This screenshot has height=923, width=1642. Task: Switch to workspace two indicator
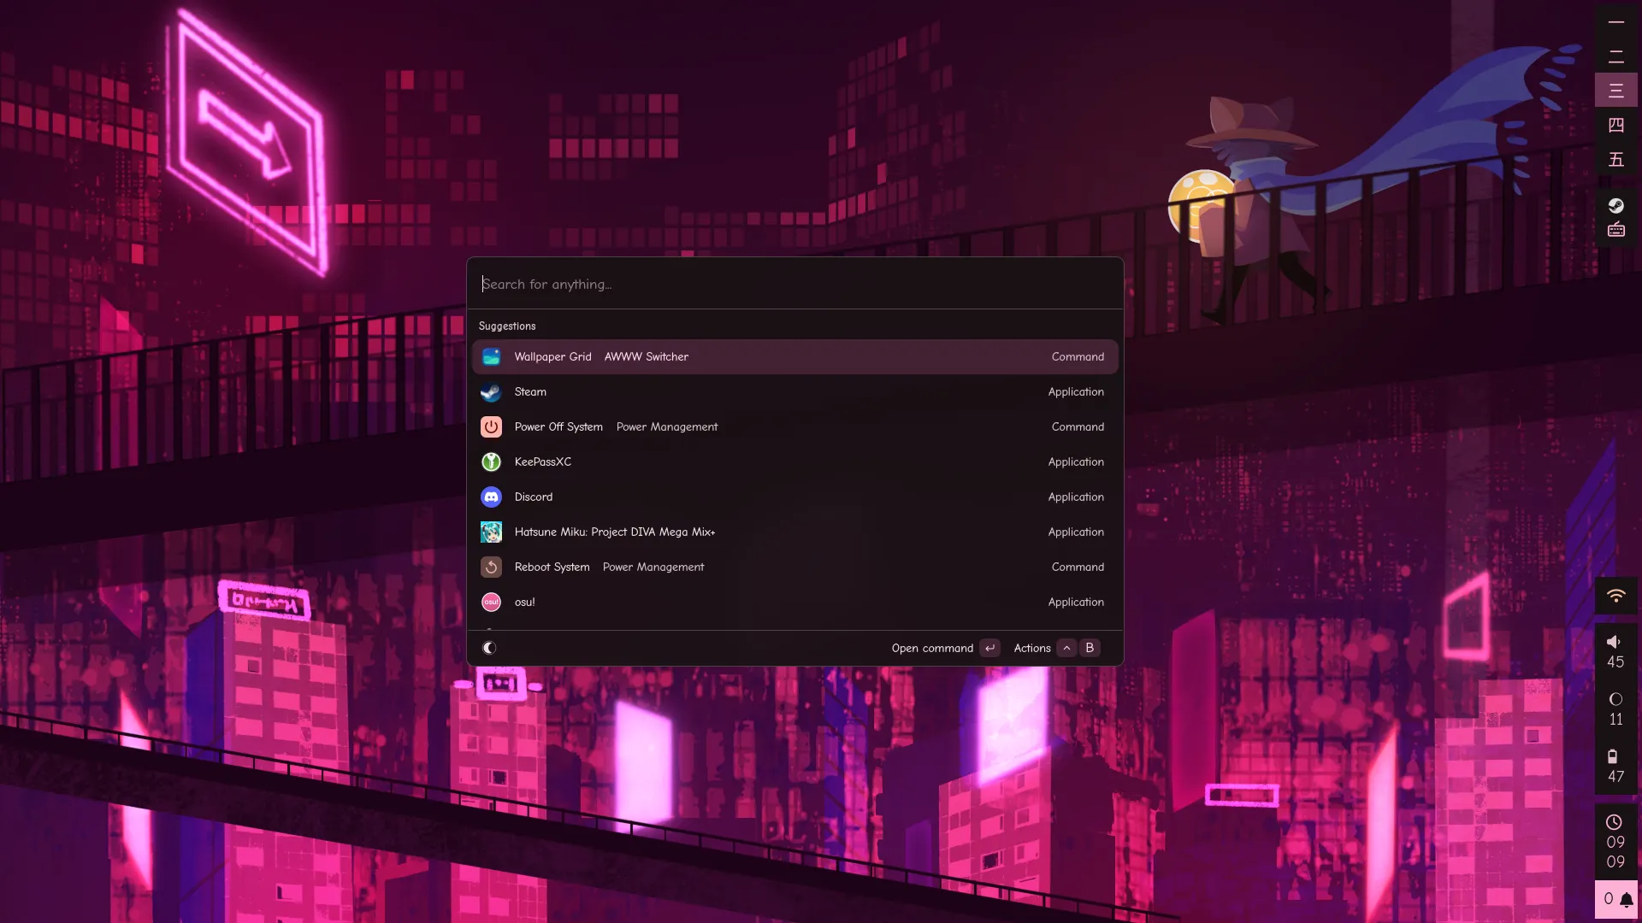(1615, 57)
